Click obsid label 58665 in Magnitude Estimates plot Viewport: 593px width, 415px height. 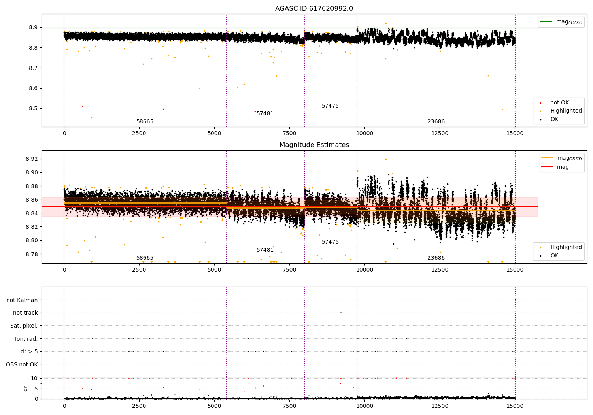tap(145, 258)
